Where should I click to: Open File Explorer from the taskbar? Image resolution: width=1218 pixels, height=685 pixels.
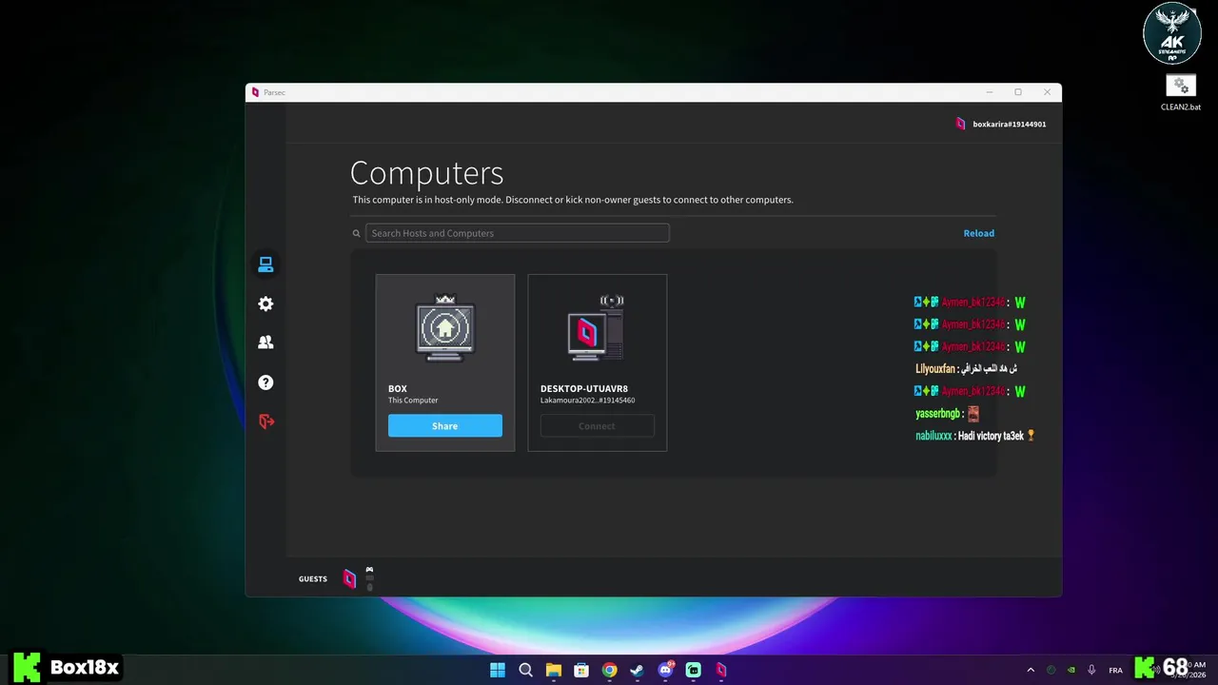(554, 670)
